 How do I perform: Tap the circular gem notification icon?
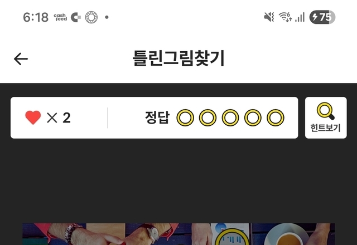click(x=91, y=17)
